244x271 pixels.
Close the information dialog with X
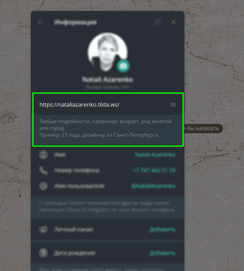point(173,22)
